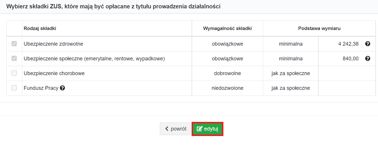Toggle Ubezpieczenie społeczne checkbox
Viewport: 378px width, 147px height.
[x=14, y=59]
